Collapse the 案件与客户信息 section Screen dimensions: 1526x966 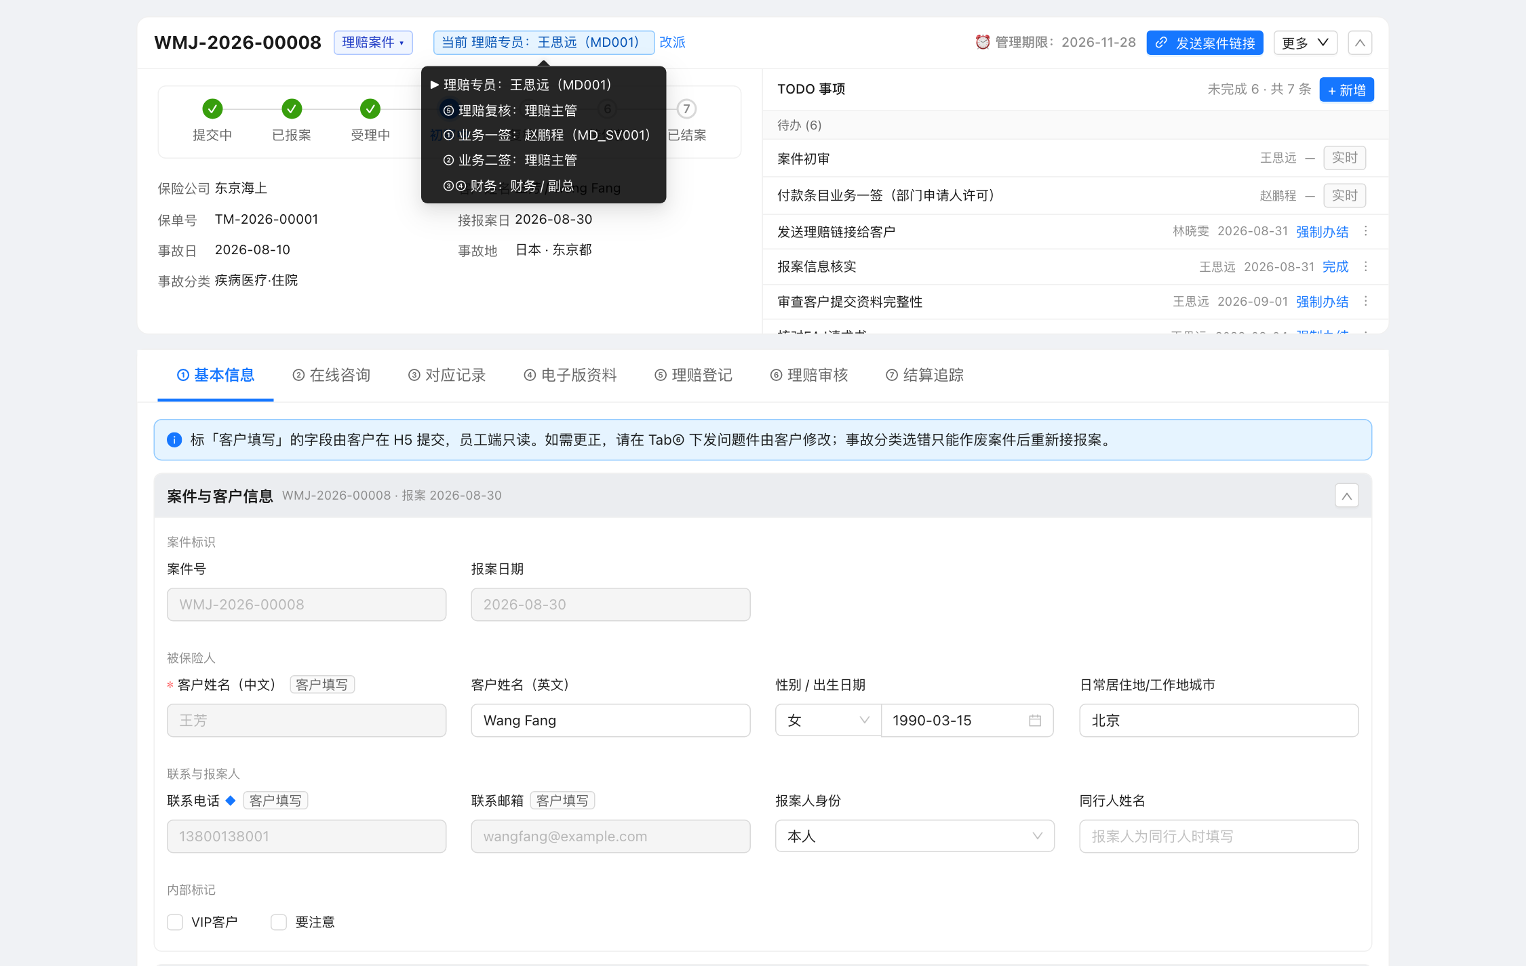point(1346,496)
